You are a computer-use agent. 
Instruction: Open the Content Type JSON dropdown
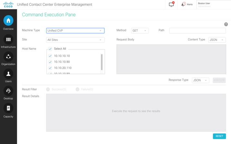[217, 40]
